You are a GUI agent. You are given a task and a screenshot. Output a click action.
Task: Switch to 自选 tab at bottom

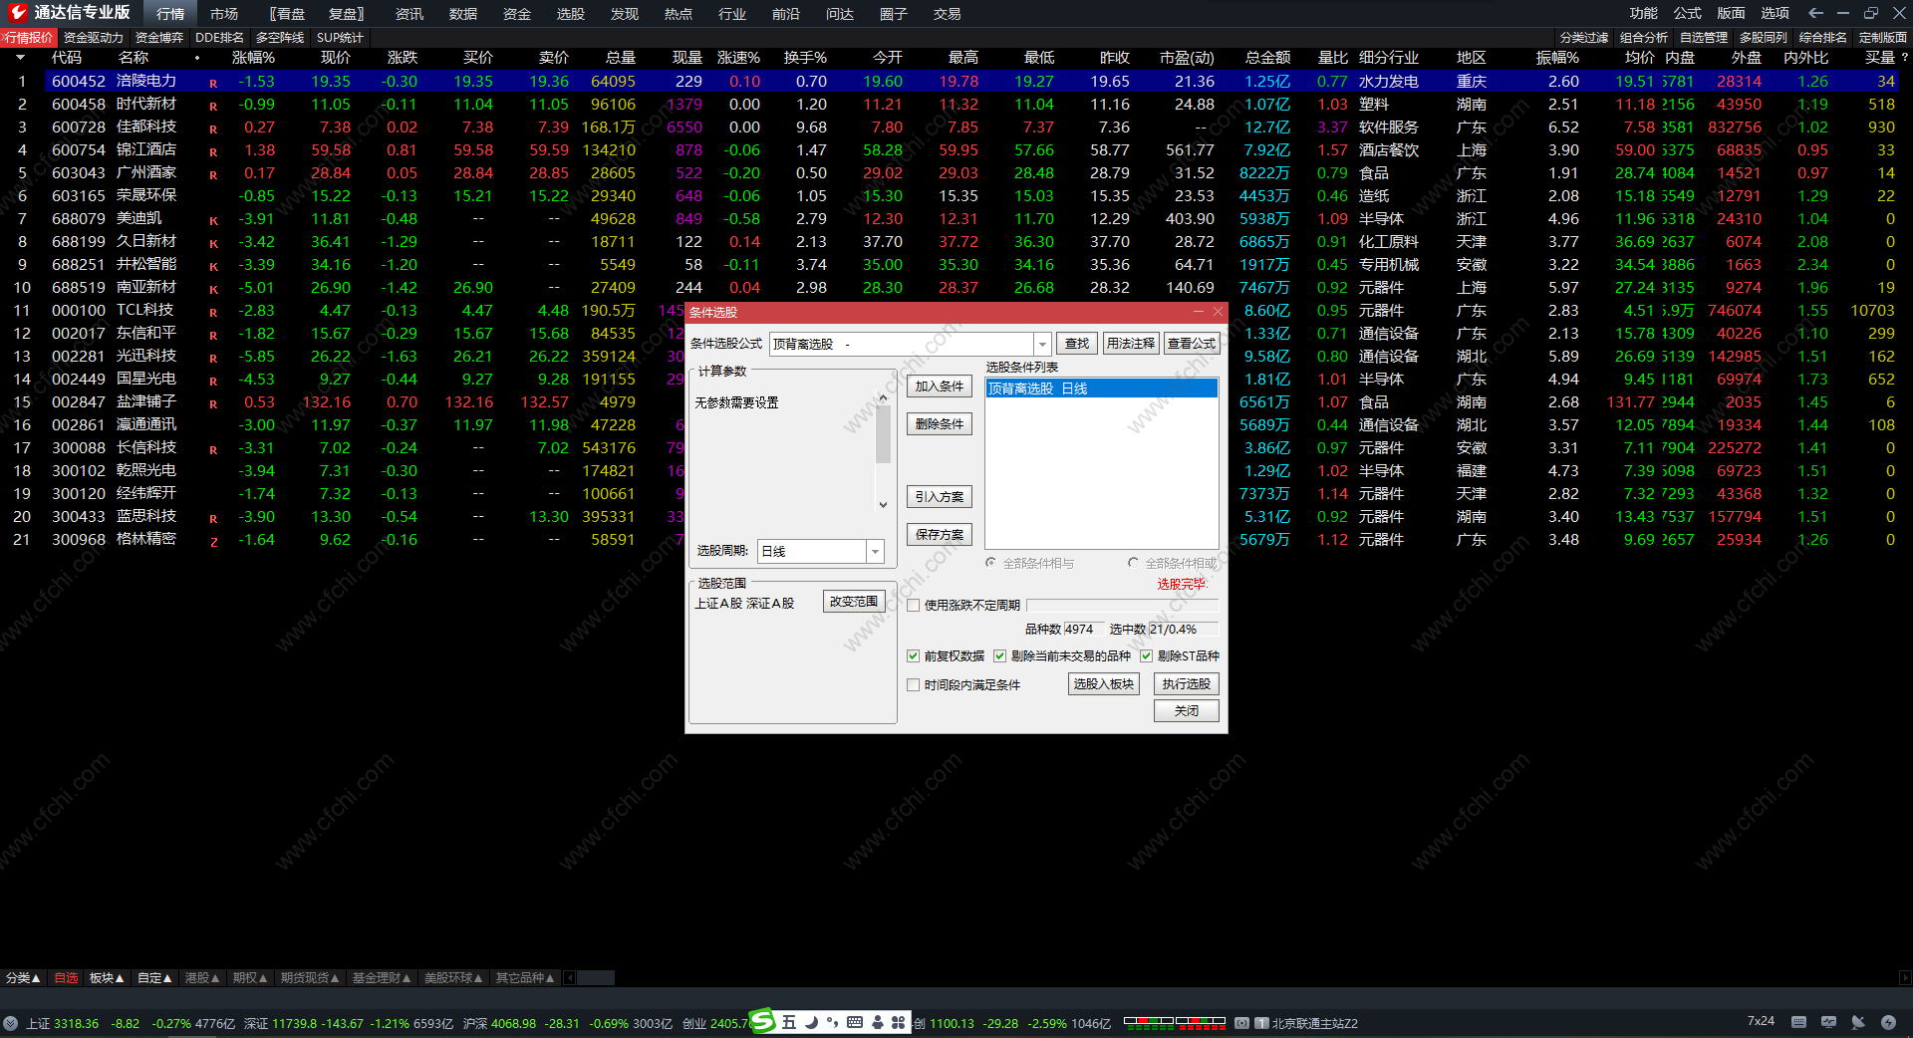66,978
